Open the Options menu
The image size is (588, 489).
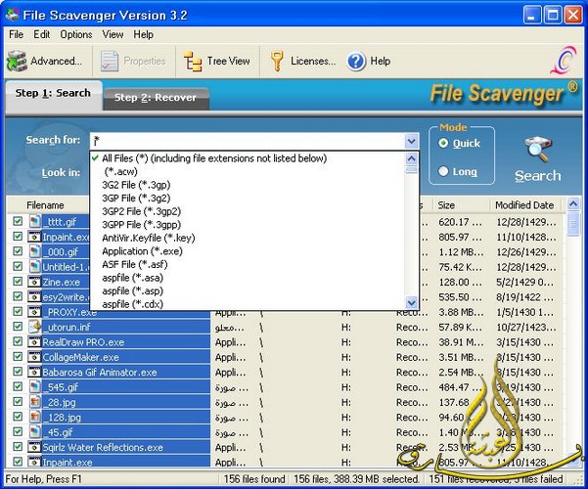point(76,34)
